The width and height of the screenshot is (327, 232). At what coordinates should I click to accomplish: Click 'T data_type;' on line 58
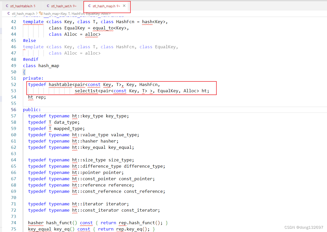pos(64,122)
